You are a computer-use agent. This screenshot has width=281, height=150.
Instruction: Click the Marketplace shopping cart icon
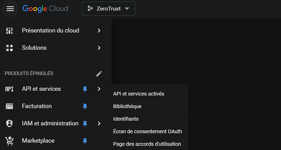click(x=9, y=141)
